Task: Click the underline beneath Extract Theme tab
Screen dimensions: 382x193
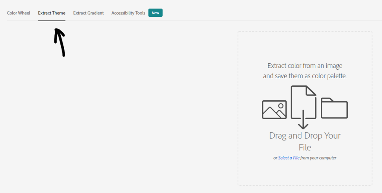Action: 51,20
